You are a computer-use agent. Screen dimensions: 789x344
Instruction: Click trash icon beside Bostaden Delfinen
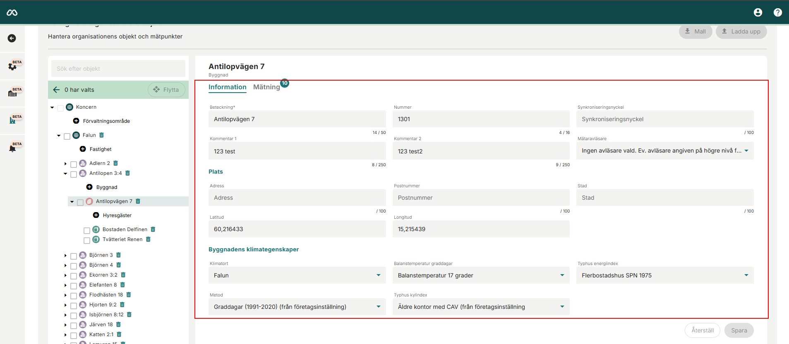153,229
